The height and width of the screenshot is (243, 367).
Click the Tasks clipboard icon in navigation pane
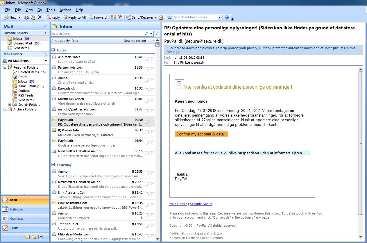tap(5, 228)
